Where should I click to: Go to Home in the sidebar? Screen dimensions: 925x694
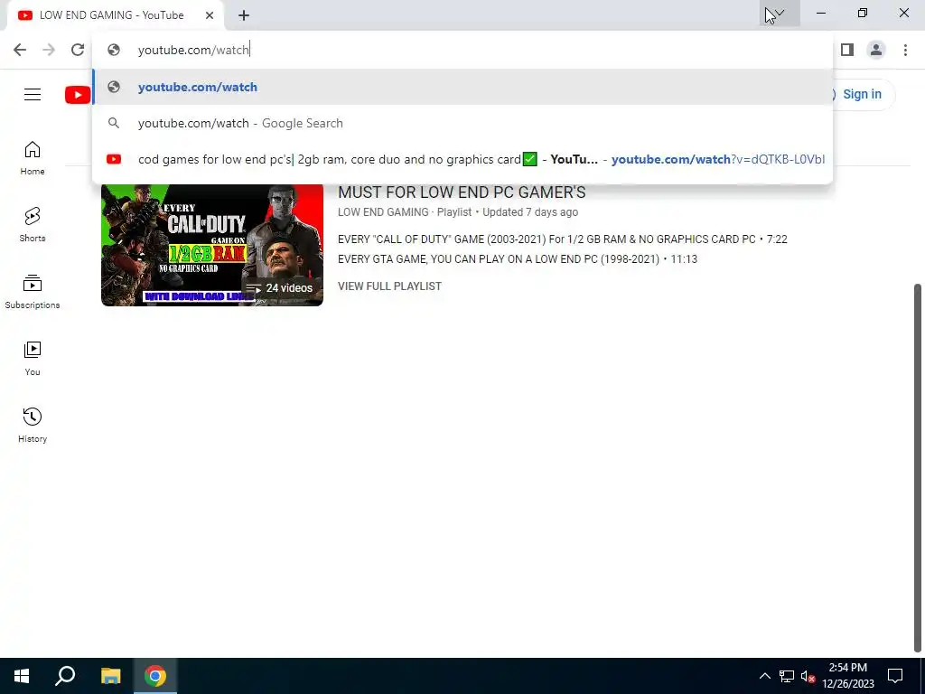[33, 158]
